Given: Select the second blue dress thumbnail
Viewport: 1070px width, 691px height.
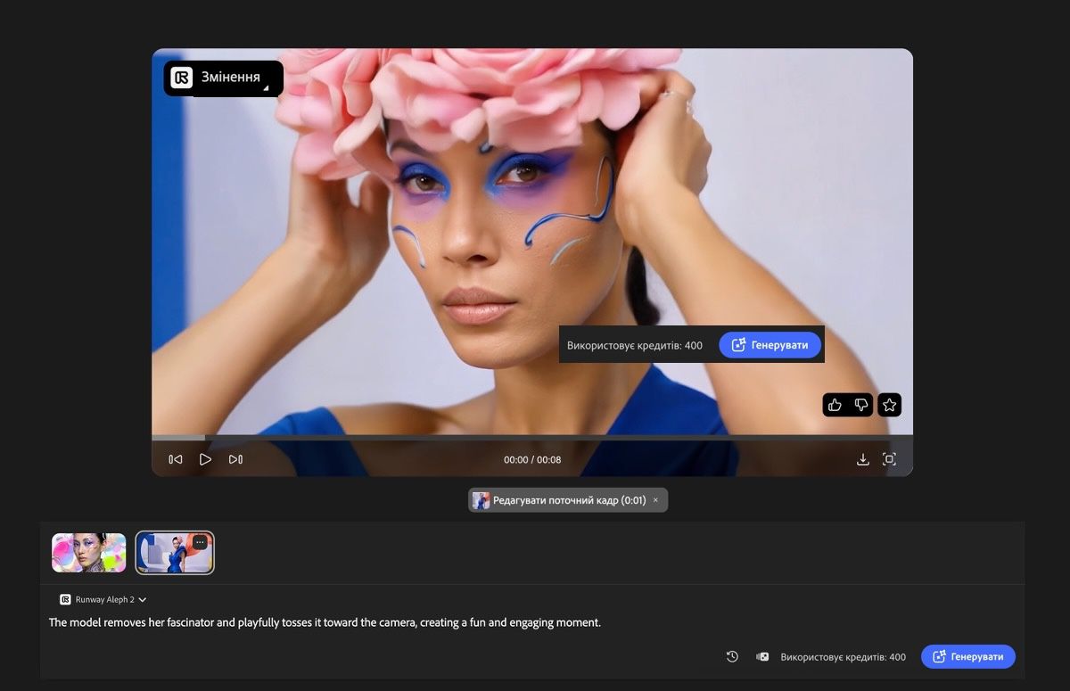Looking at the screenshot, I should coord(175,553).
